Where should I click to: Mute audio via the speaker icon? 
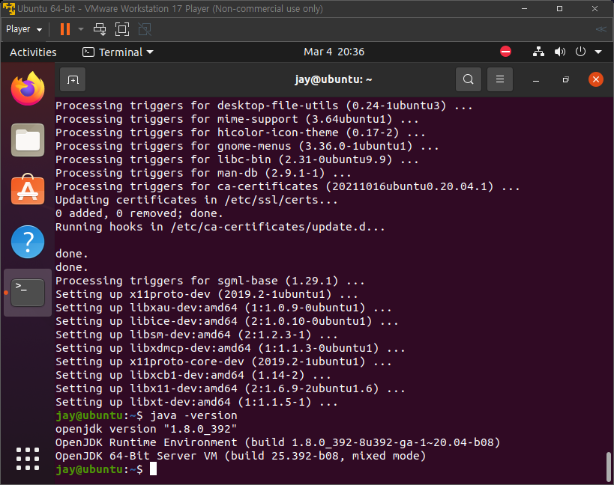click(x=559, y=52)
